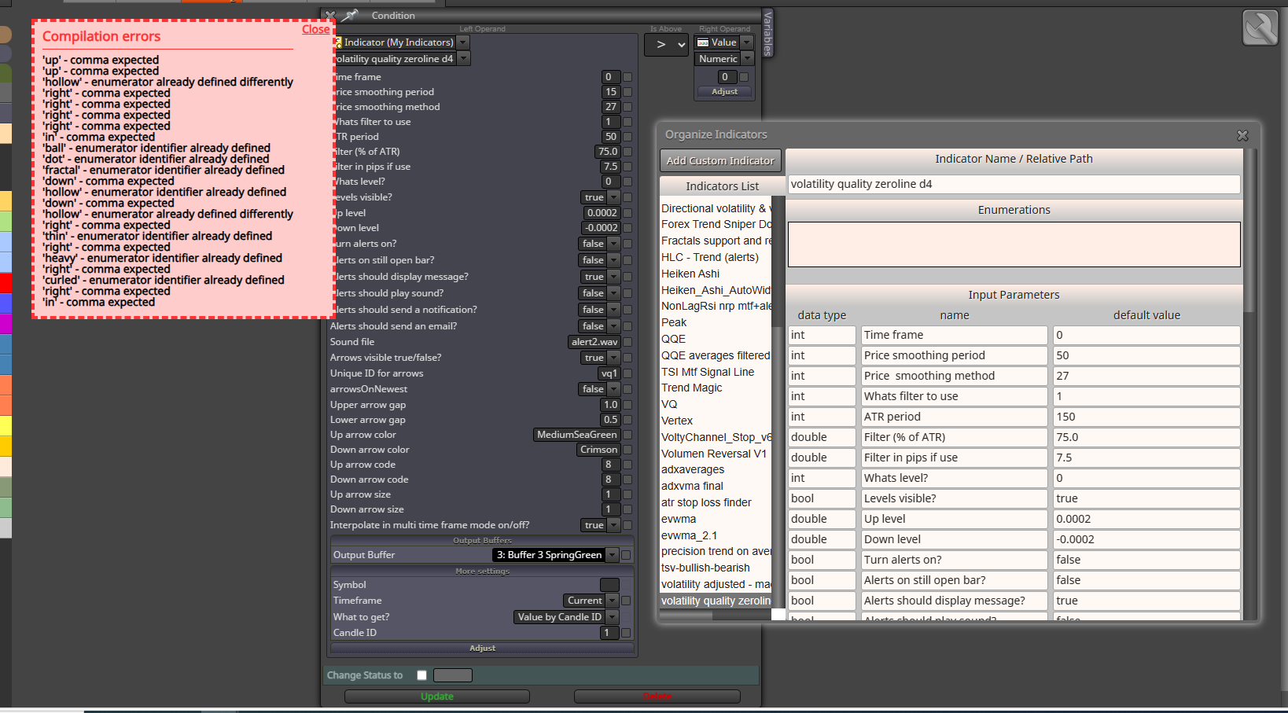Close the Condition panel with X icon
This screenshot has width=1288, height=713.
[331, 15]
